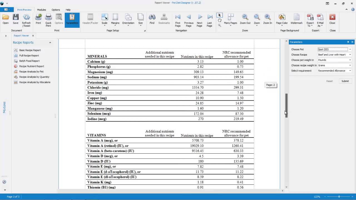Collapse the Recipe Reports section
This screenshot has width=356, height=200.
coord(50,42)
